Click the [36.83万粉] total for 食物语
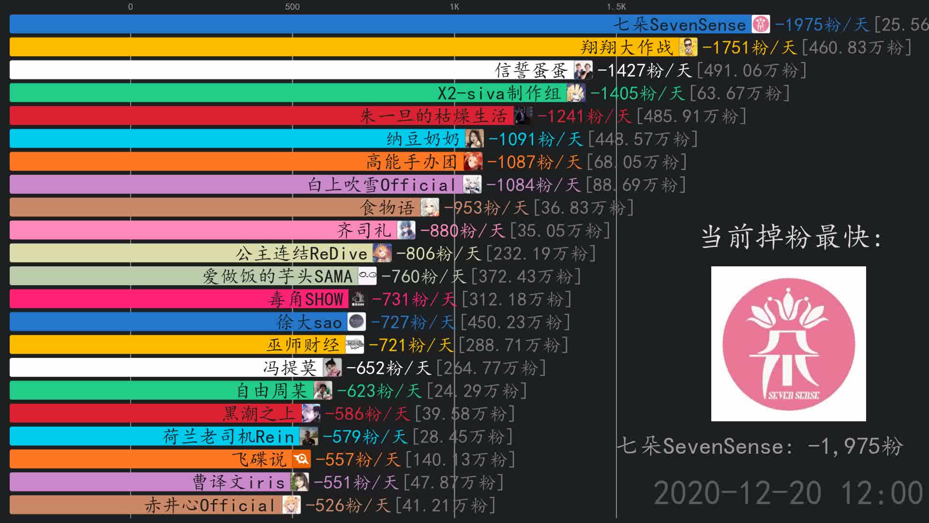This screenshot has width=929, height=523. coord(584,208)
